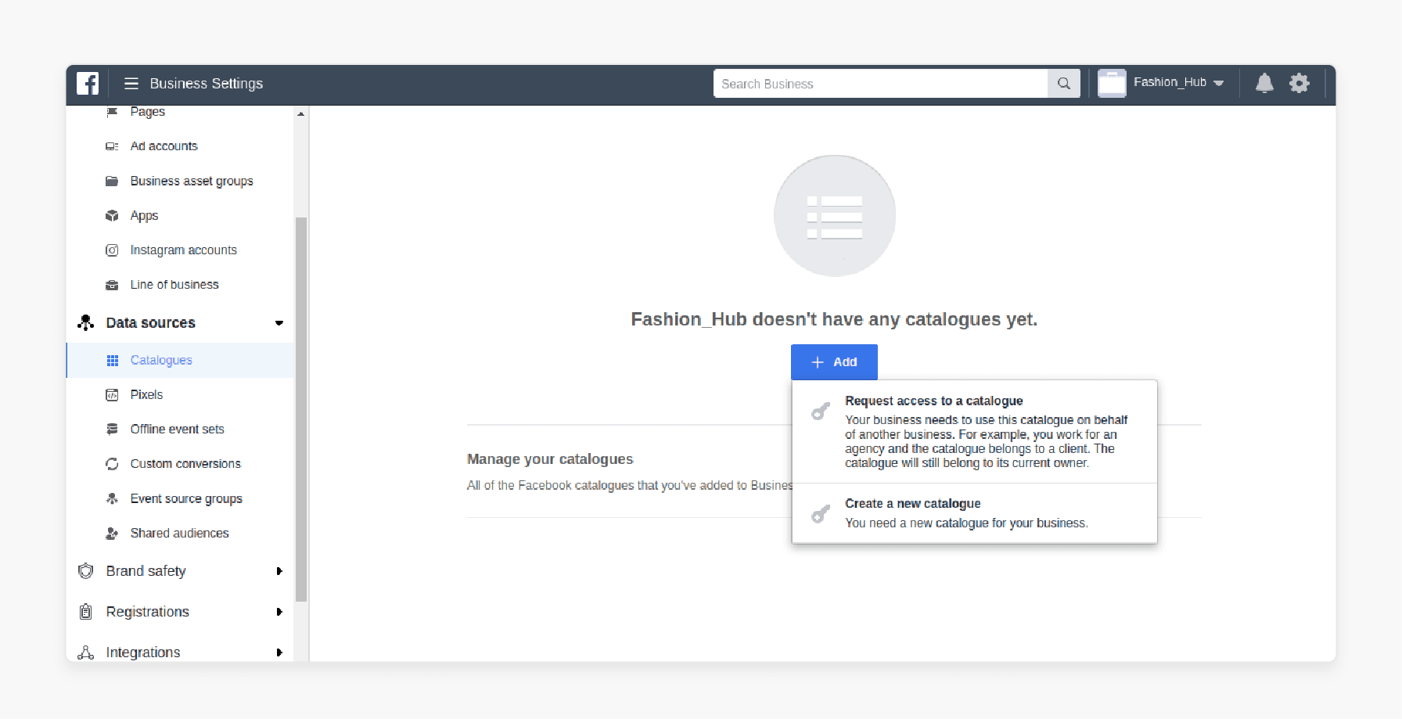Click the Registrations clipboard icon
1402x719 pixels.
pos(86,612)
